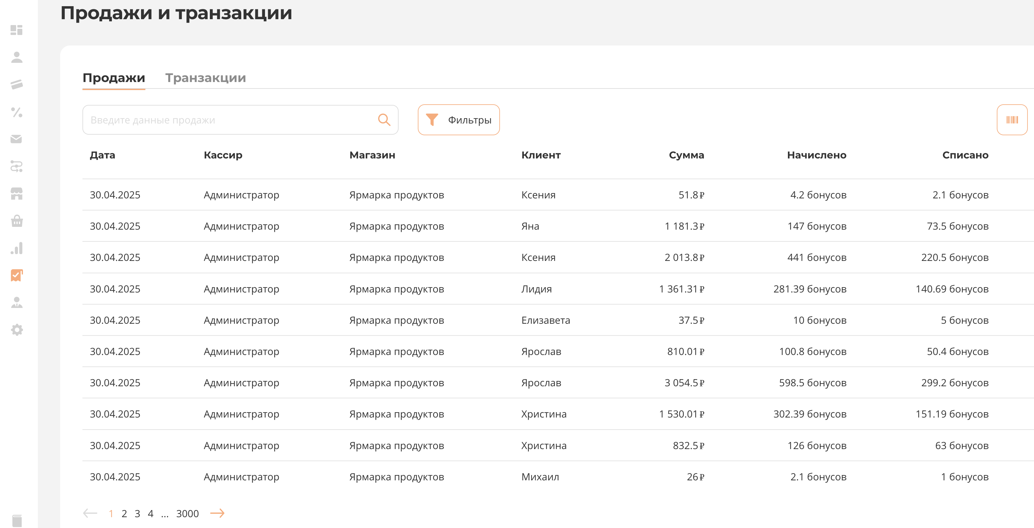
Task: Click the search magnifier icon
Action: (x=384, y=120)
